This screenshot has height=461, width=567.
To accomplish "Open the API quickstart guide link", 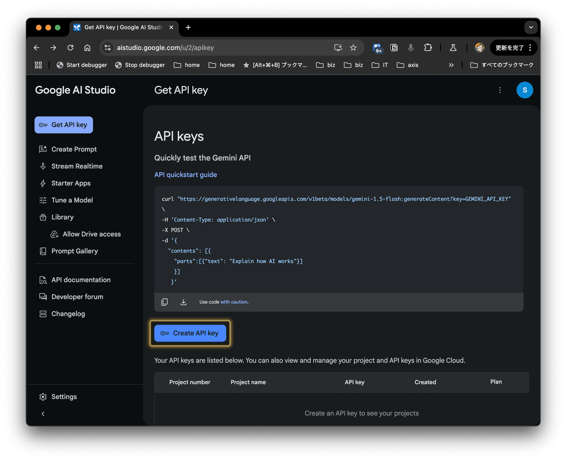I will pyautogui.click(x=186, y=175).
